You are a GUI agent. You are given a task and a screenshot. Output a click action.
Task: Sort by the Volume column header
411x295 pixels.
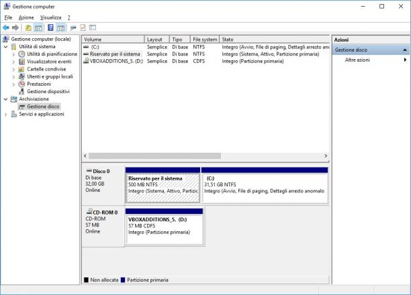(x=113, y=40)
